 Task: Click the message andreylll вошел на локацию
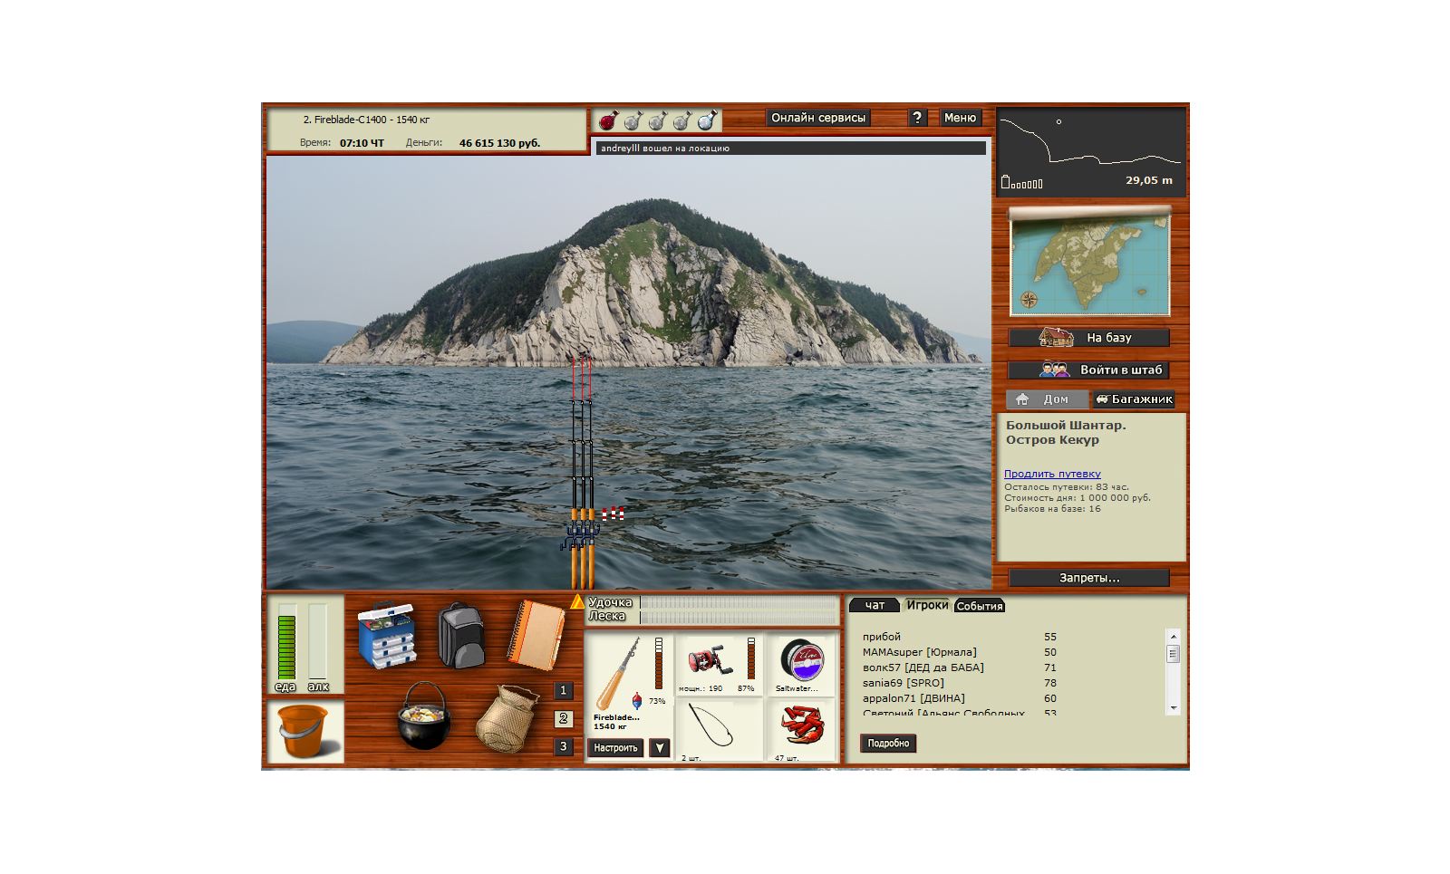coord(665,149)
